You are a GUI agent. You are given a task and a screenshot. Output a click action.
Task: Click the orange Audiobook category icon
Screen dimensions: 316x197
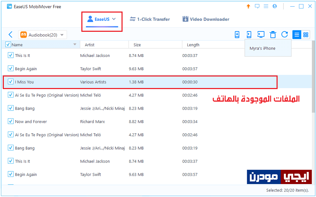[24, 35]
